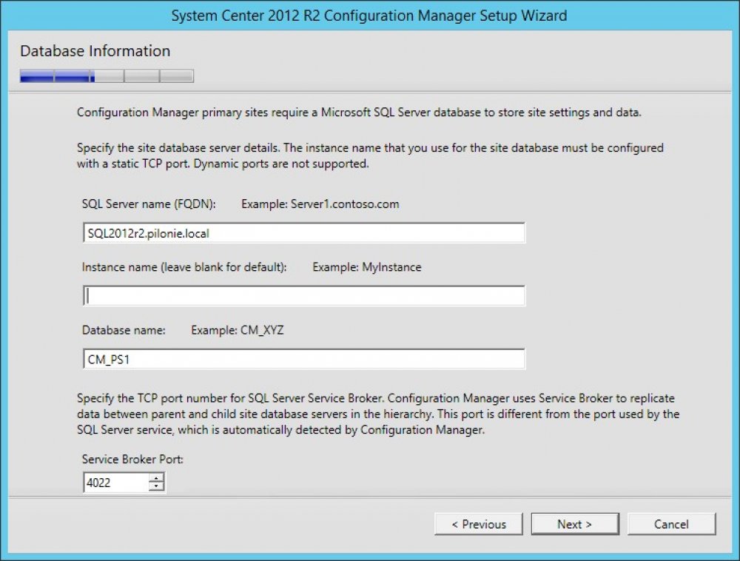Click the 'Example: MyInstance' text
This screenshot has height=561, width=740.
[x=367, y=267]
